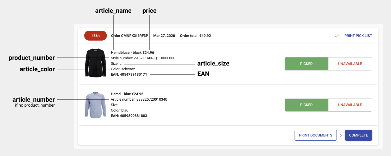Click the chevron arrow before Complete
This screenshot has width=391, height=156.
pyautogui.click(x=341, y=135)
